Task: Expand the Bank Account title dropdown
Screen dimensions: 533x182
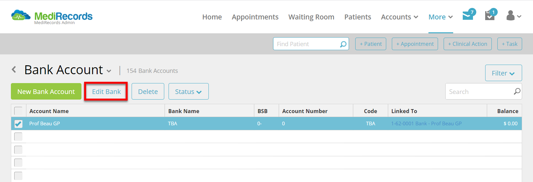Action: pyautogui.click(x=109, y=71)
